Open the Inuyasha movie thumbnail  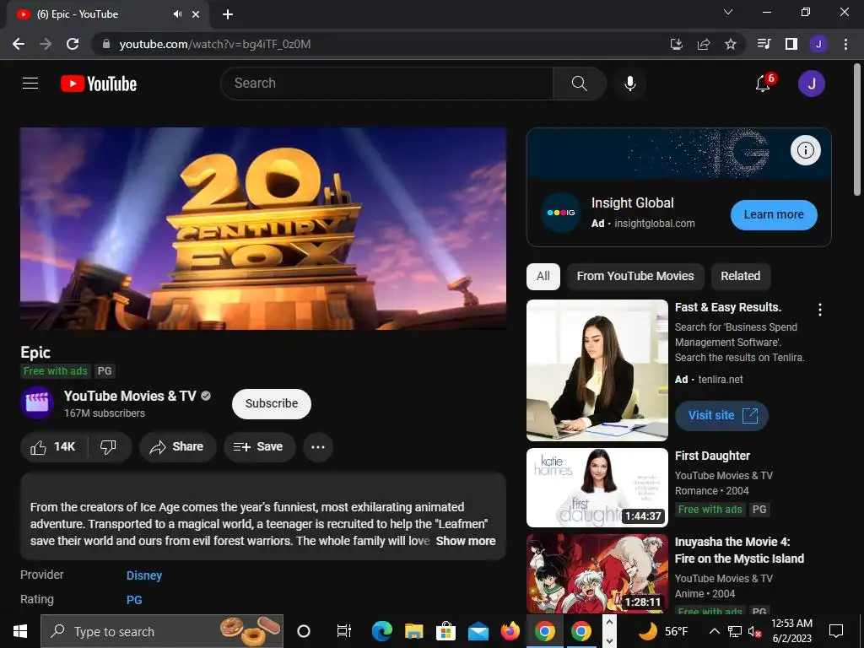coord(597,574)
